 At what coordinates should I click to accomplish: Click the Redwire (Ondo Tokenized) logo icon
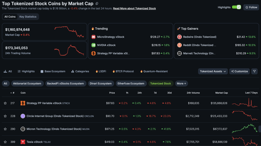click(179, 37)
